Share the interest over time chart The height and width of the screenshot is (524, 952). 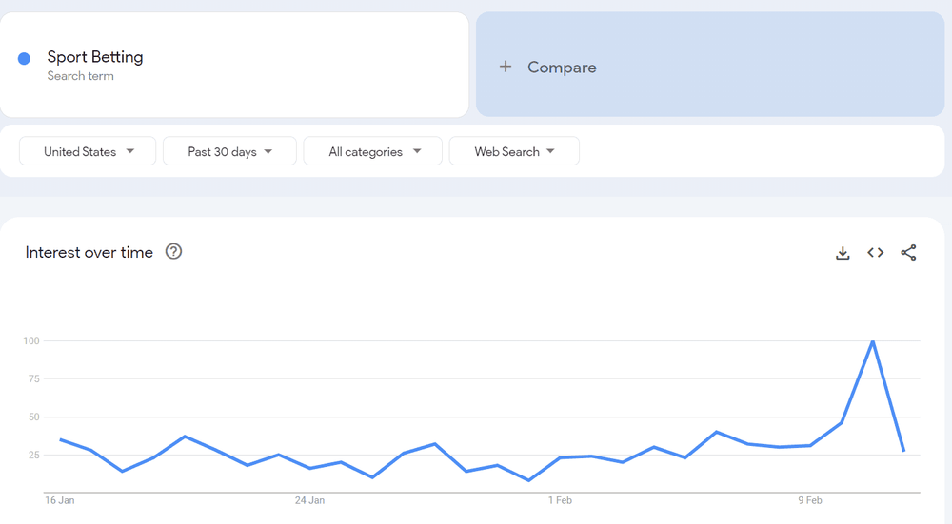pos(908,253)
